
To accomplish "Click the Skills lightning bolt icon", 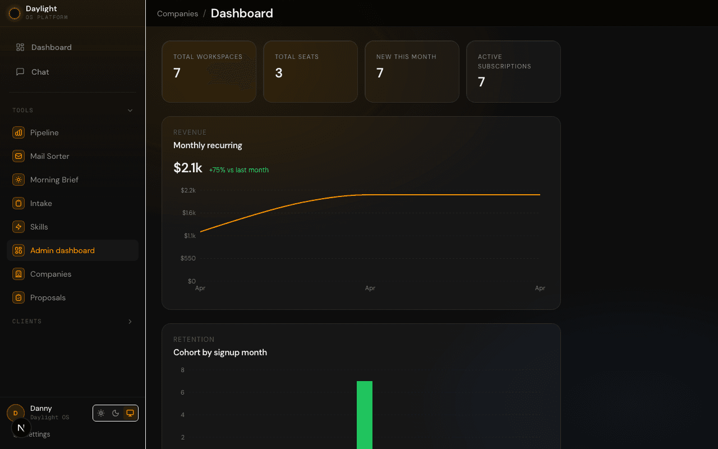I will click(x=19, y=227).
